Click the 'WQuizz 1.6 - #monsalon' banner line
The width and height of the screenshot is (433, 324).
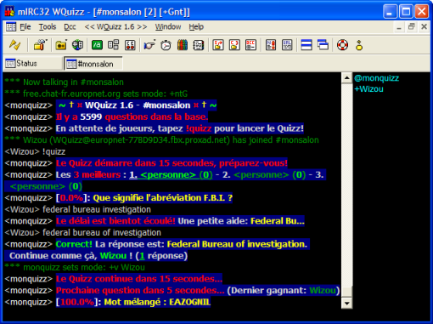[x=137, y=105]
